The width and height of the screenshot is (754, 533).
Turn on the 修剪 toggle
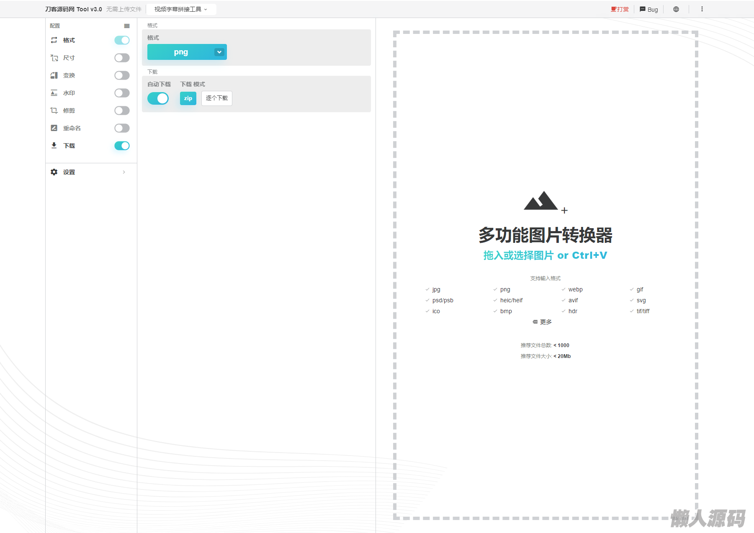pyautogui.click(x=122, y=111)
